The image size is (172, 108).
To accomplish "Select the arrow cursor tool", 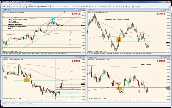I will 50,7.
